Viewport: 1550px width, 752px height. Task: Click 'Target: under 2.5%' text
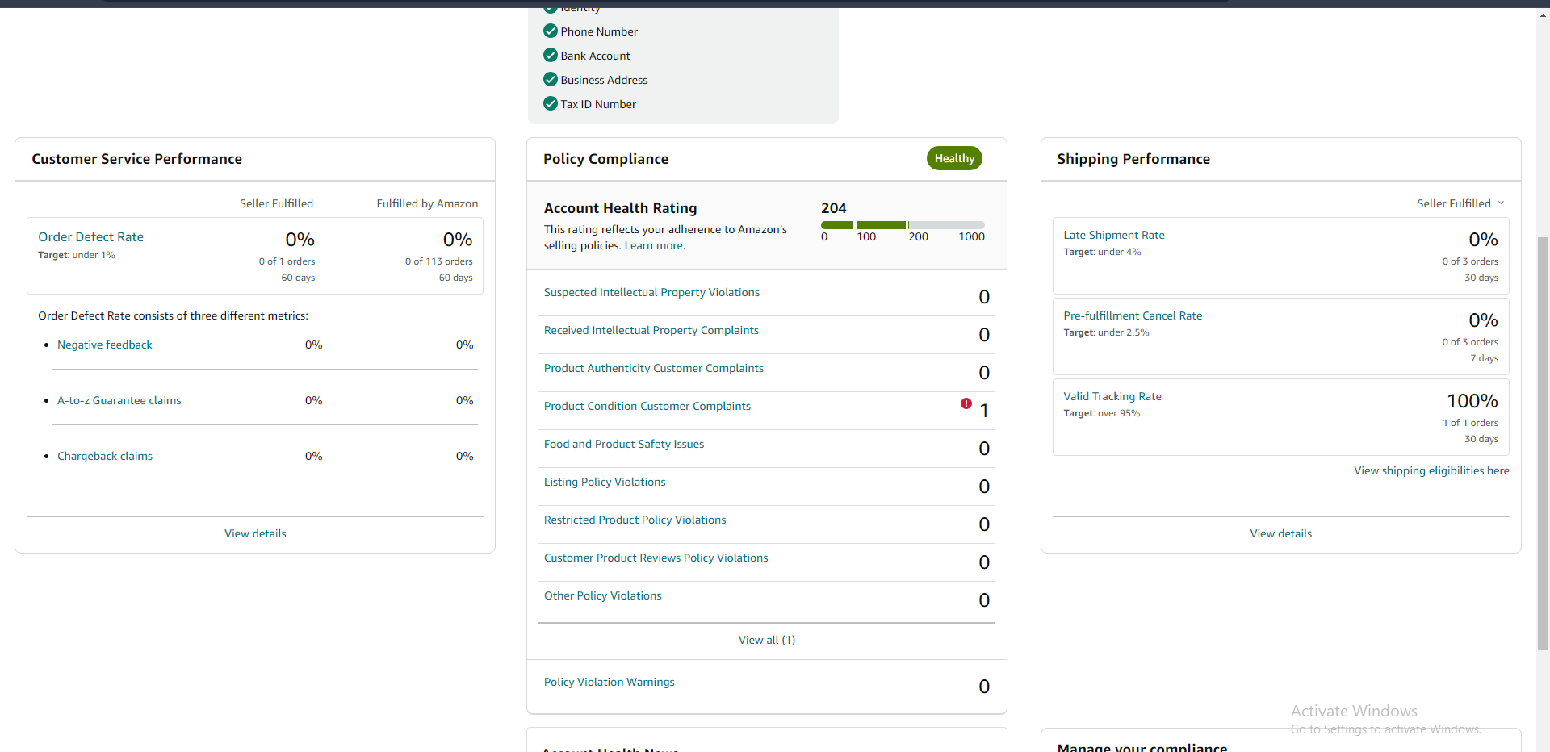pos(1106,332)
